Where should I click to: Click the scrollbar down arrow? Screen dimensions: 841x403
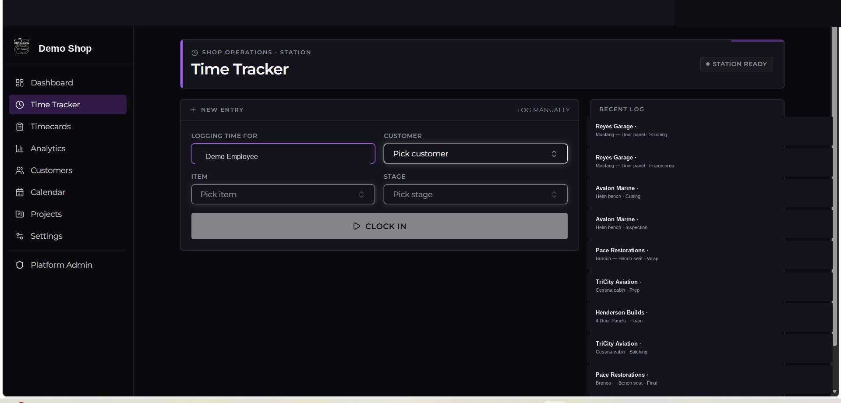[834, 392]
